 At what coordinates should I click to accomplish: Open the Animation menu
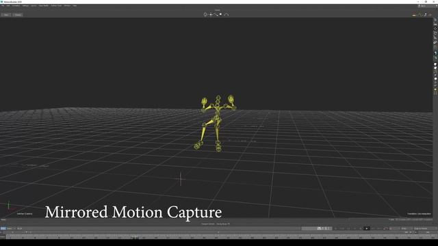coord(16,5)
